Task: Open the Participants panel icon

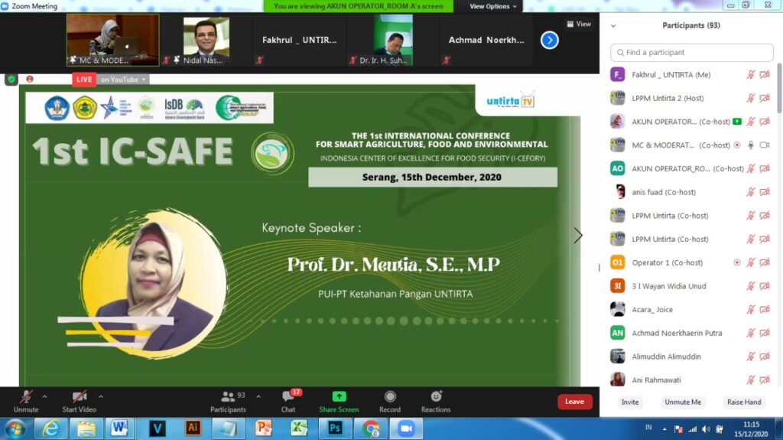Action: 228,397
